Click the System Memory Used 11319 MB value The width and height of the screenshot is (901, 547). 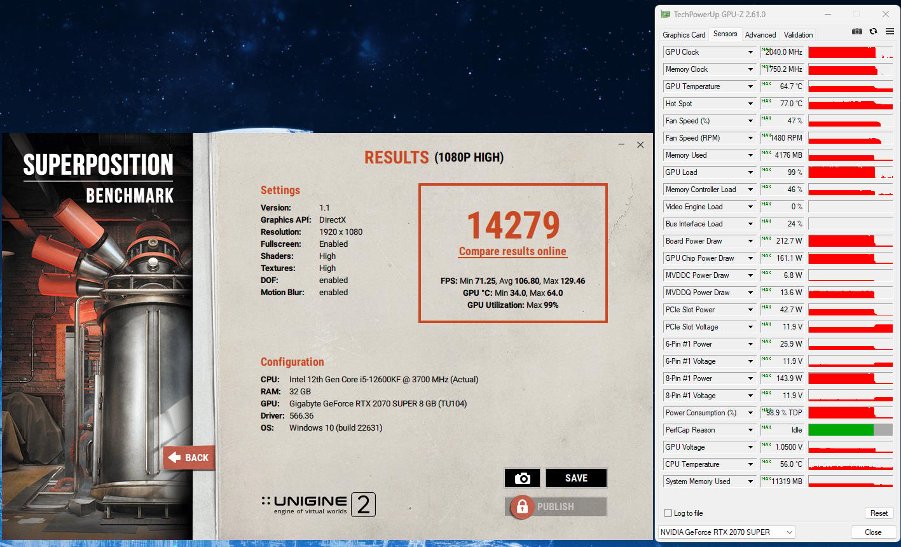point(783,481)
